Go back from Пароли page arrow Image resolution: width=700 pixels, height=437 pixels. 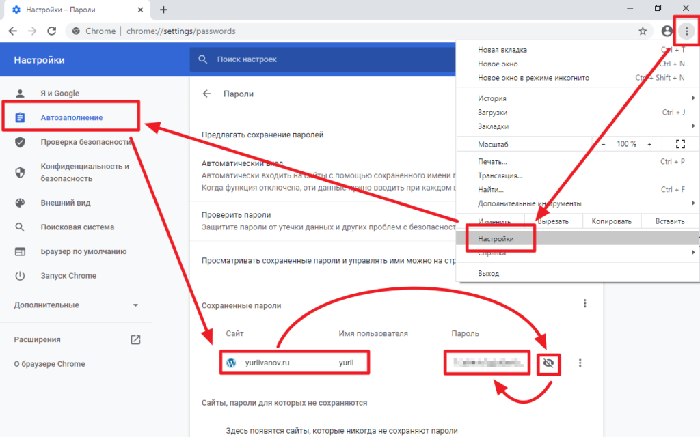(206, 94)
